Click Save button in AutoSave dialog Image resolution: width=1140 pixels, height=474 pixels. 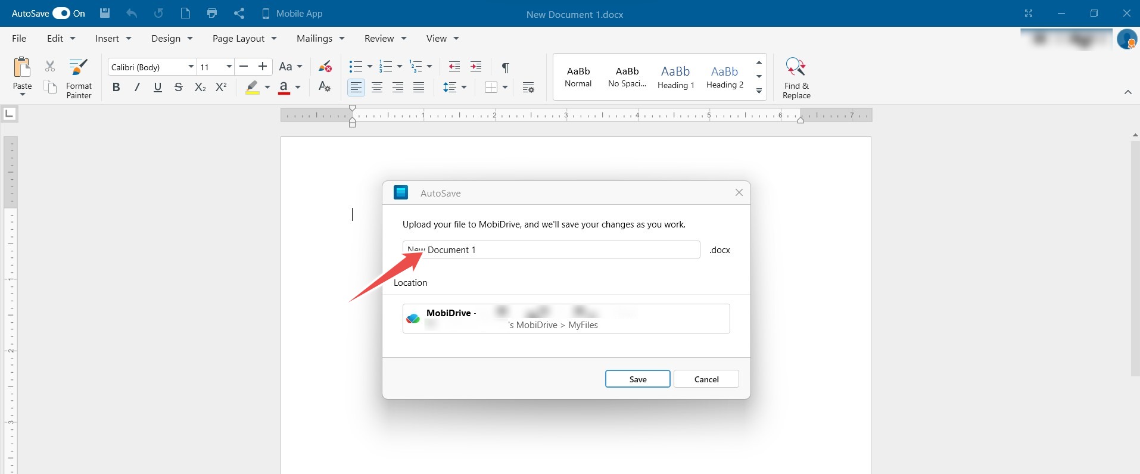coord(637,379)
